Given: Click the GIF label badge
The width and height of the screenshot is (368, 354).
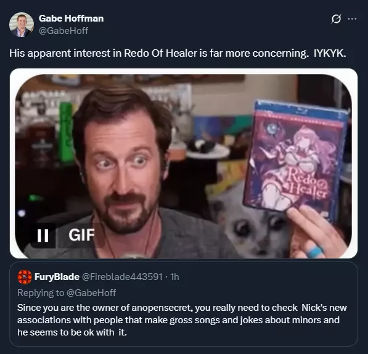Looking at the screenshot, I should tap(81, 235).
